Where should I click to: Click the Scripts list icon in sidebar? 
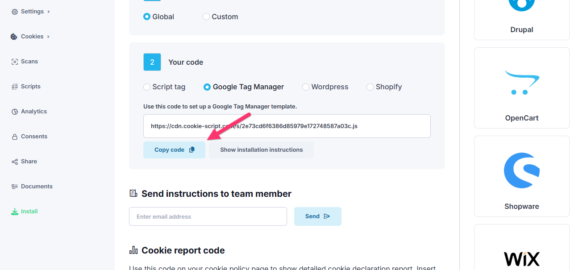pyautogui.click(x=15, y=87)
